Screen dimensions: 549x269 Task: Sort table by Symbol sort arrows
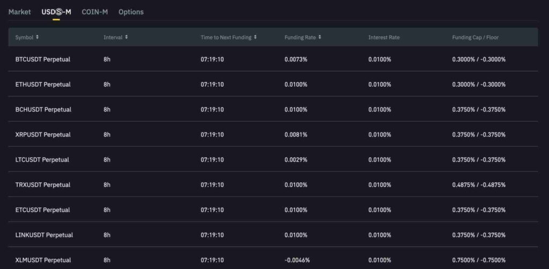pyautogui.click(x=38, y=37)
